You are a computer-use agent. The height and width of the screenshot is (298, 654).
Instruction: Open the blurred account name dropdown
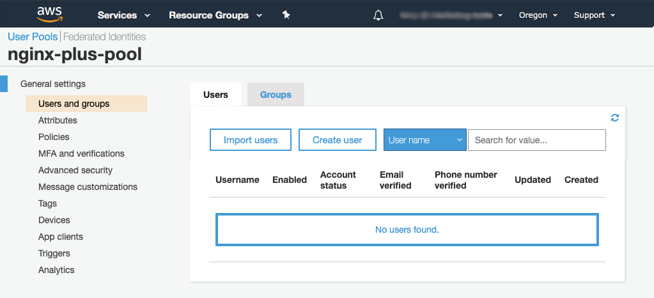click(451, 15)
